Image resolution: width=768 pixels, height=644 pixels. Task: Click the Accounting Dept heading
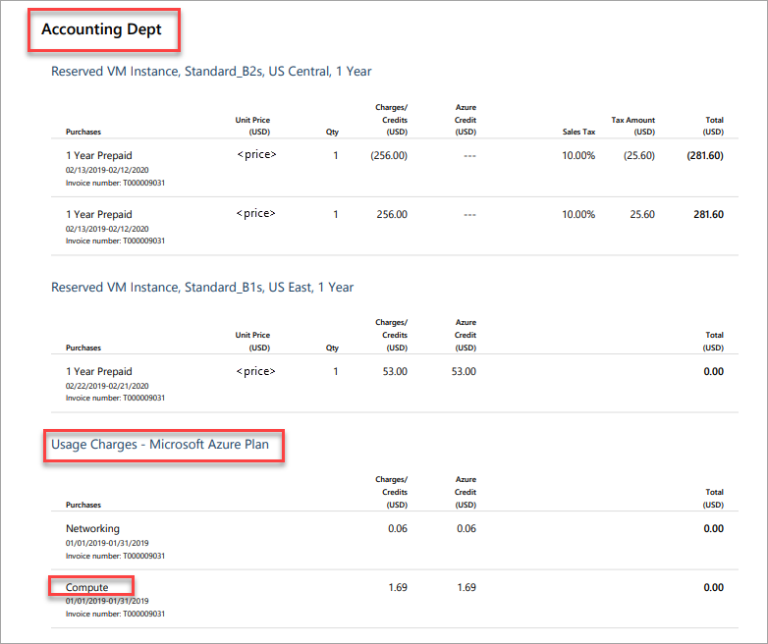click(101, 30)
